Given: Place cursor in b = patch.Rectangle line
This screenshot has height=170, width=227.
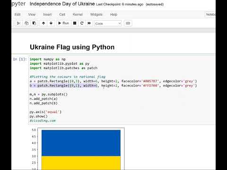Looking at the screenshot, I should (113, 85).
